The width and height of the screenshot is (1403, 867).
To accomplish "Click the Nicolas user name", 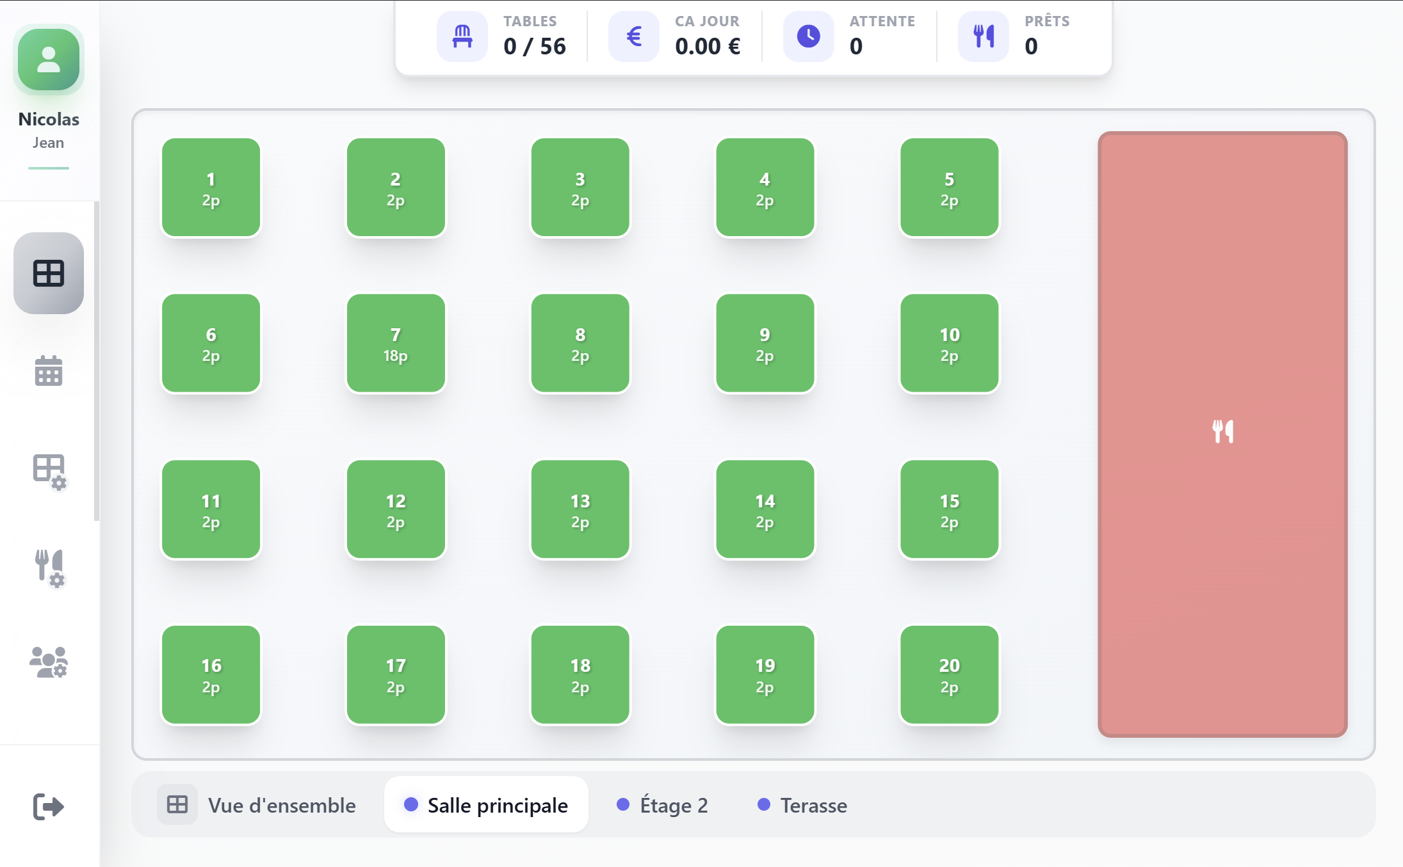I will pyautogui.click(x=49, y=119).
